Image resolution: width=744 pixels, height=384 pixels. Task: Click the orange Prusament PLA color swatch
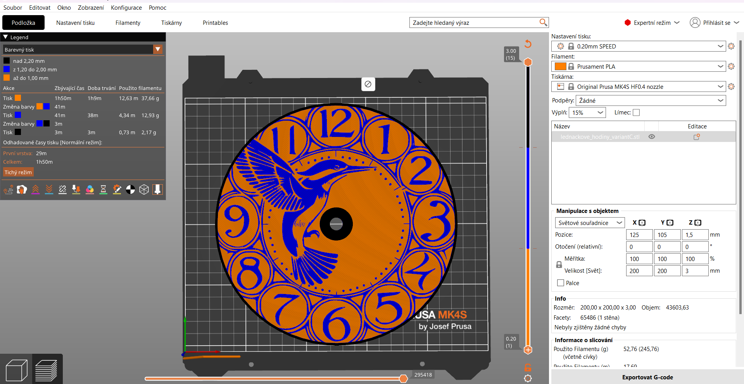click(560, 66)
